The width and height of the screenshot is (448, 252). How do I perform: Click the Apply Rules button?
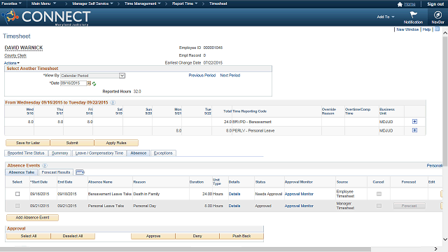[116, 143]
